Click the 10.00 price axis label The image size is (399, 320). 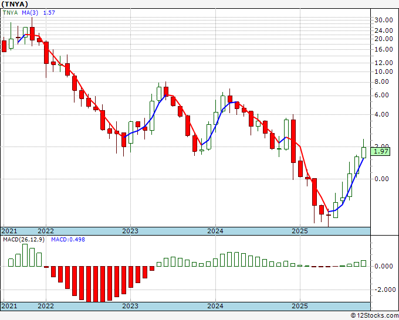point(384,72)
